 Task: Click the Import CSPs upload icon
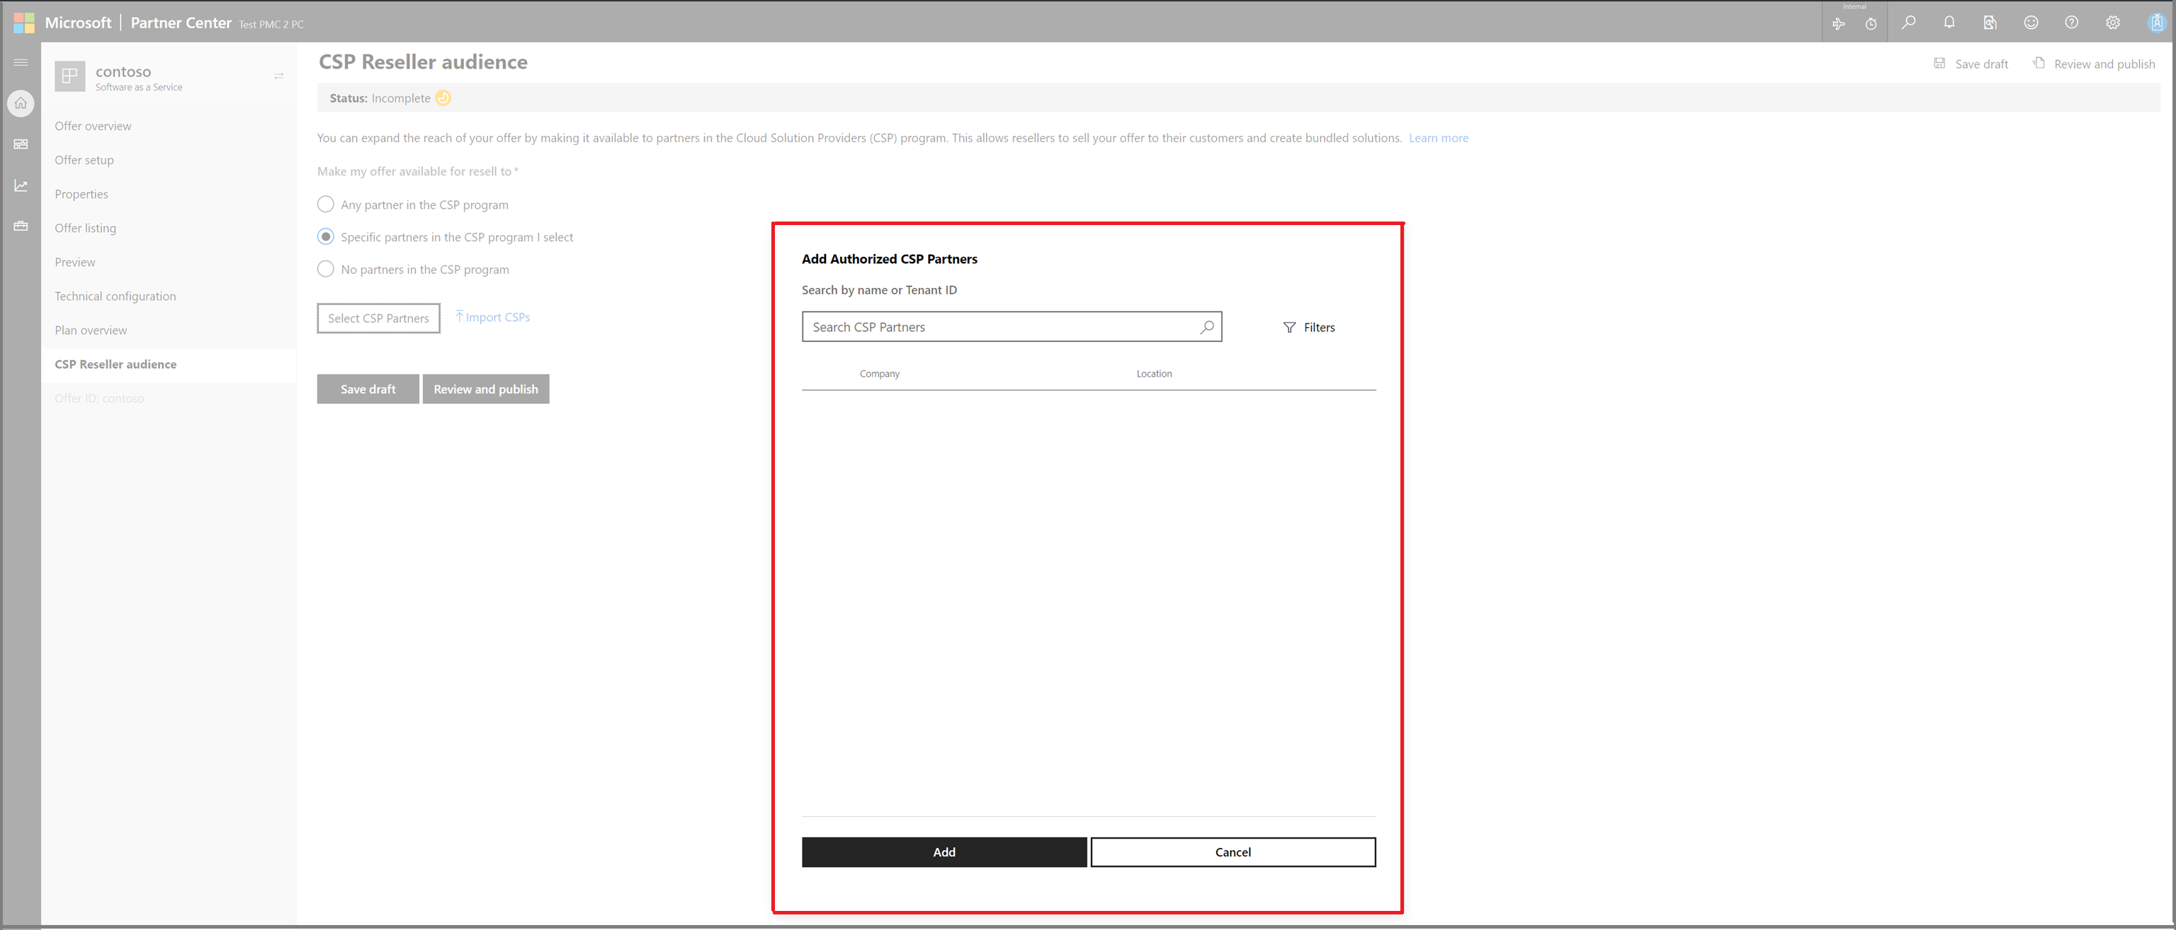(x=459, y=316)
